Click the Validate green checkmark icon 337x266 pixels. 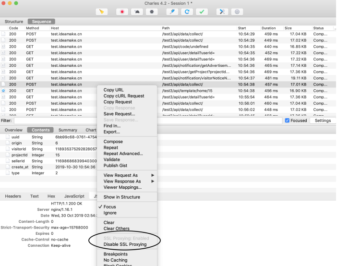click(202, 12)
